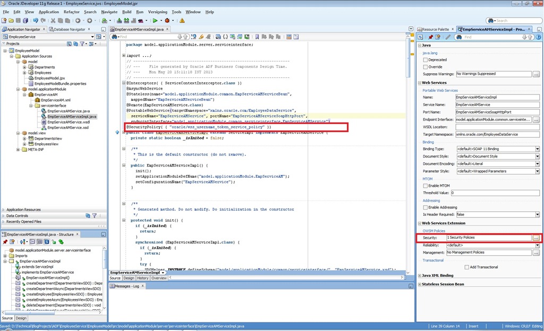
Task: Open the Refactor menu
Action: click(x=72, y=12)
